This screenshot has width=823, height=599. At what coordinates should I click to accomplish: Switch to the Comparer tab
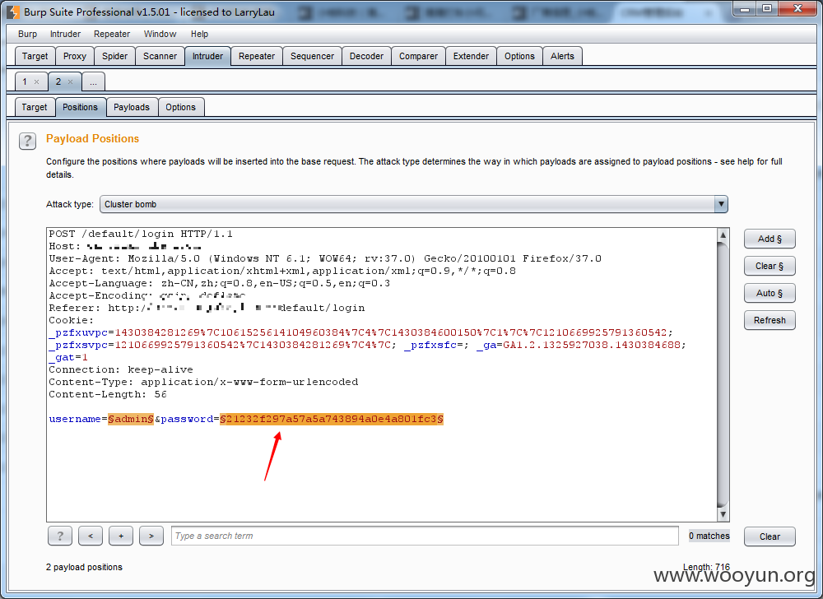[x=418, y=56]
